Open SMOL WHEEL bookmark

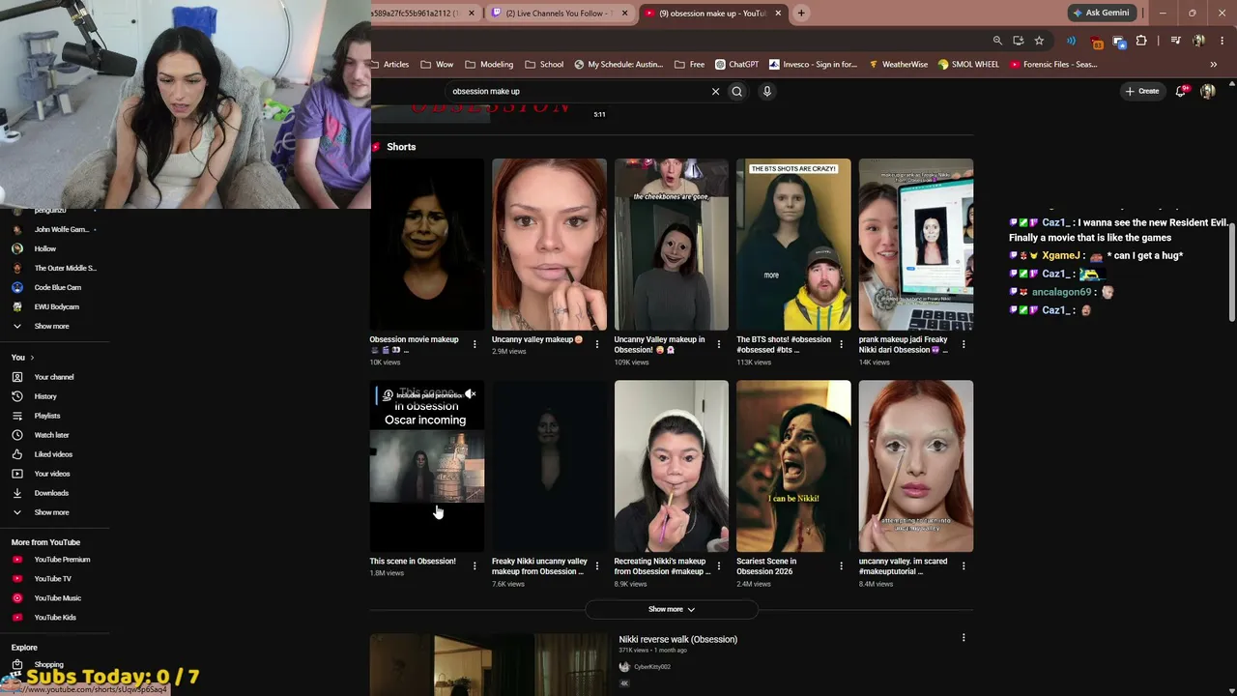tap(968, 65)
